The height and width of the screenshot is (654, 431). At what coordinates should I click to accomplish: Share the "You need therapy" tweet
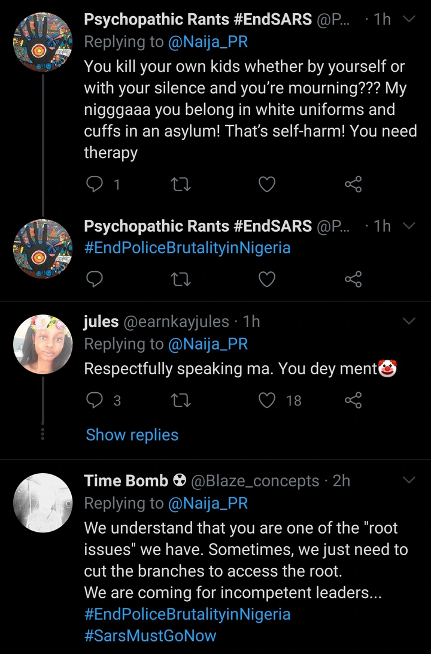[x=353, y=185]
